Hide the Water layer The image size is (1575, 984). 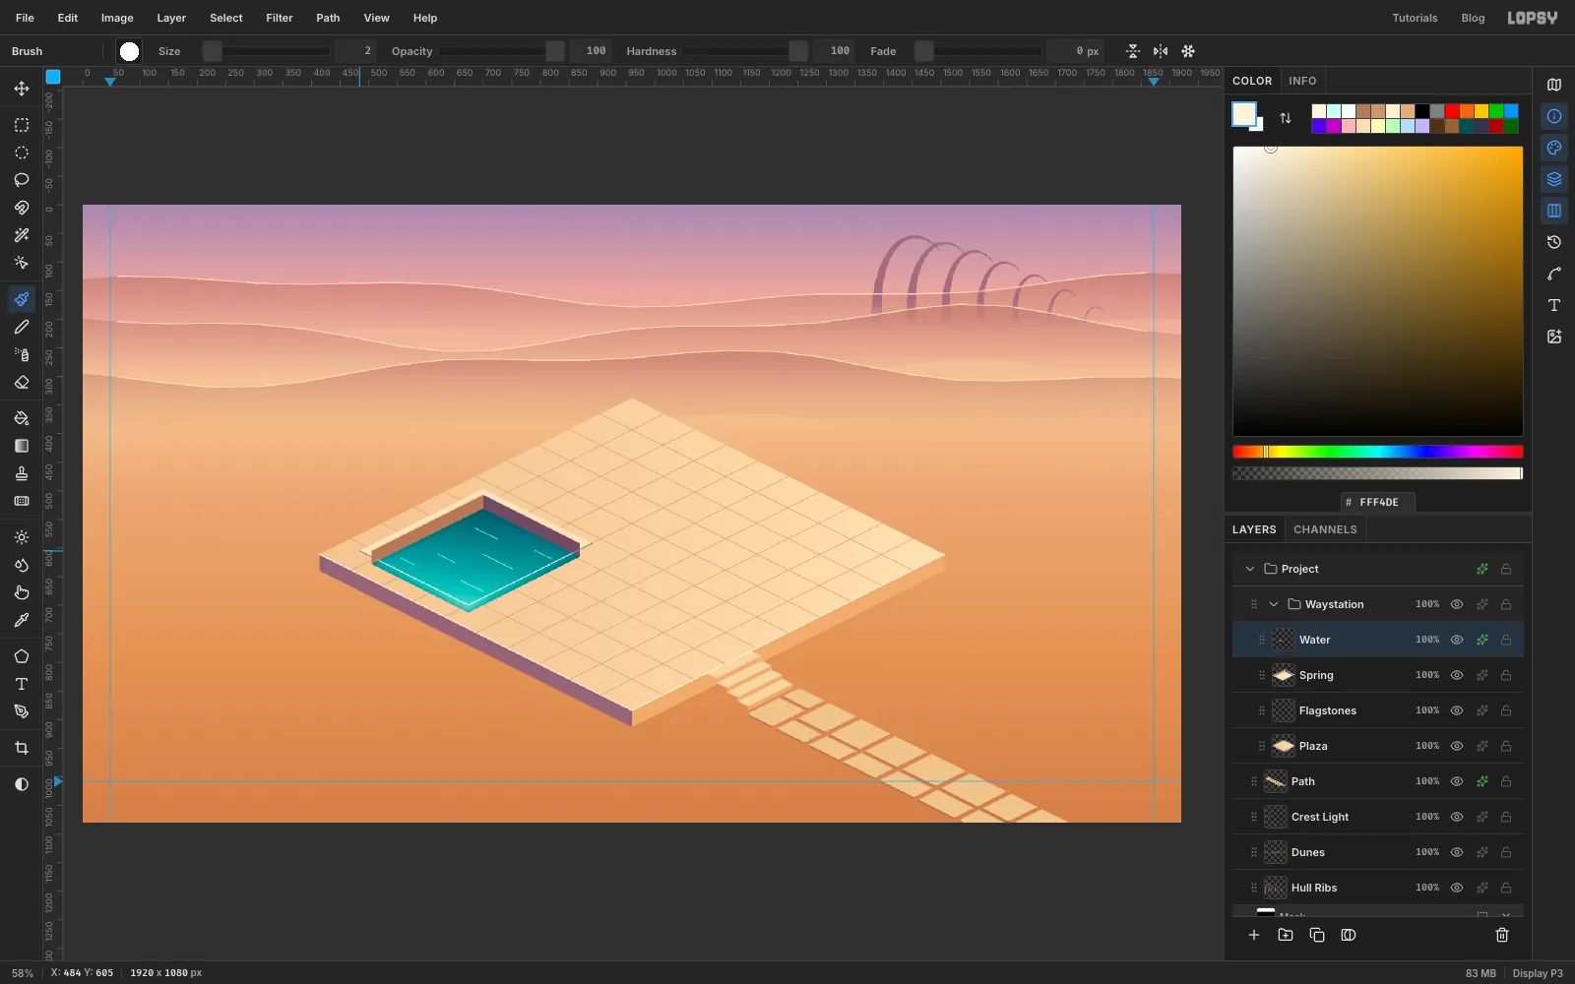(x=1457, y=640)
